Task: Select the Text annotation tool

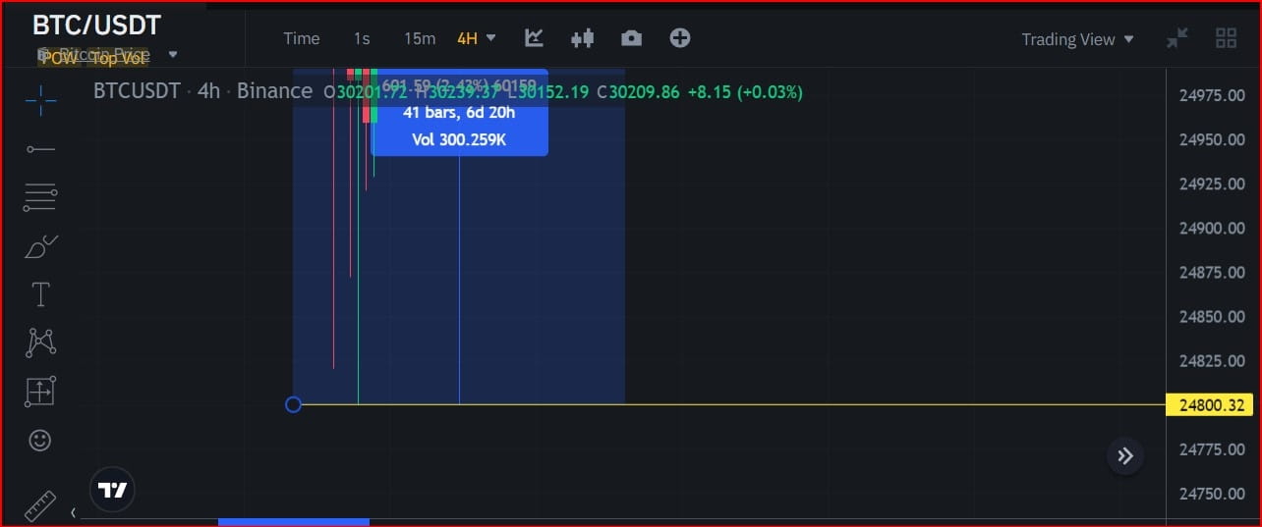Action: coord(40,294)
